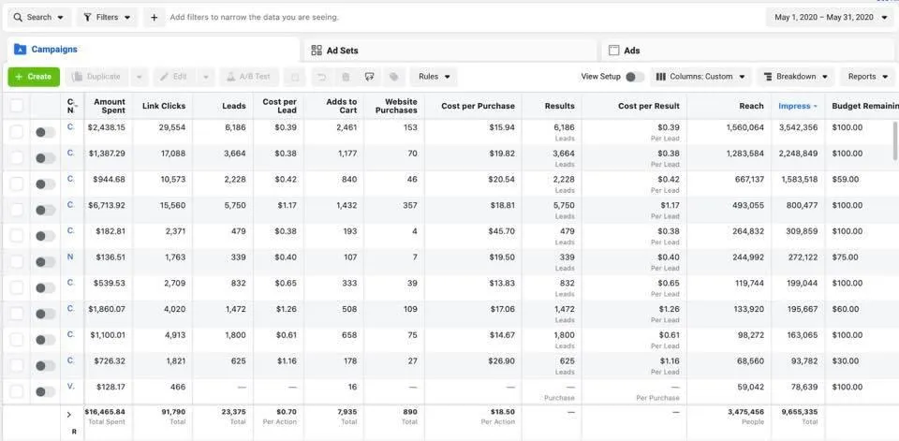Check the select-all checkbox in table header
899x441 pixels.
click(17, 106)
